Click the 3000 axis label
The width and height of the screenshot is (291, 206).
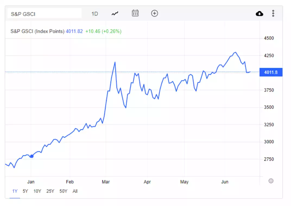269,142
